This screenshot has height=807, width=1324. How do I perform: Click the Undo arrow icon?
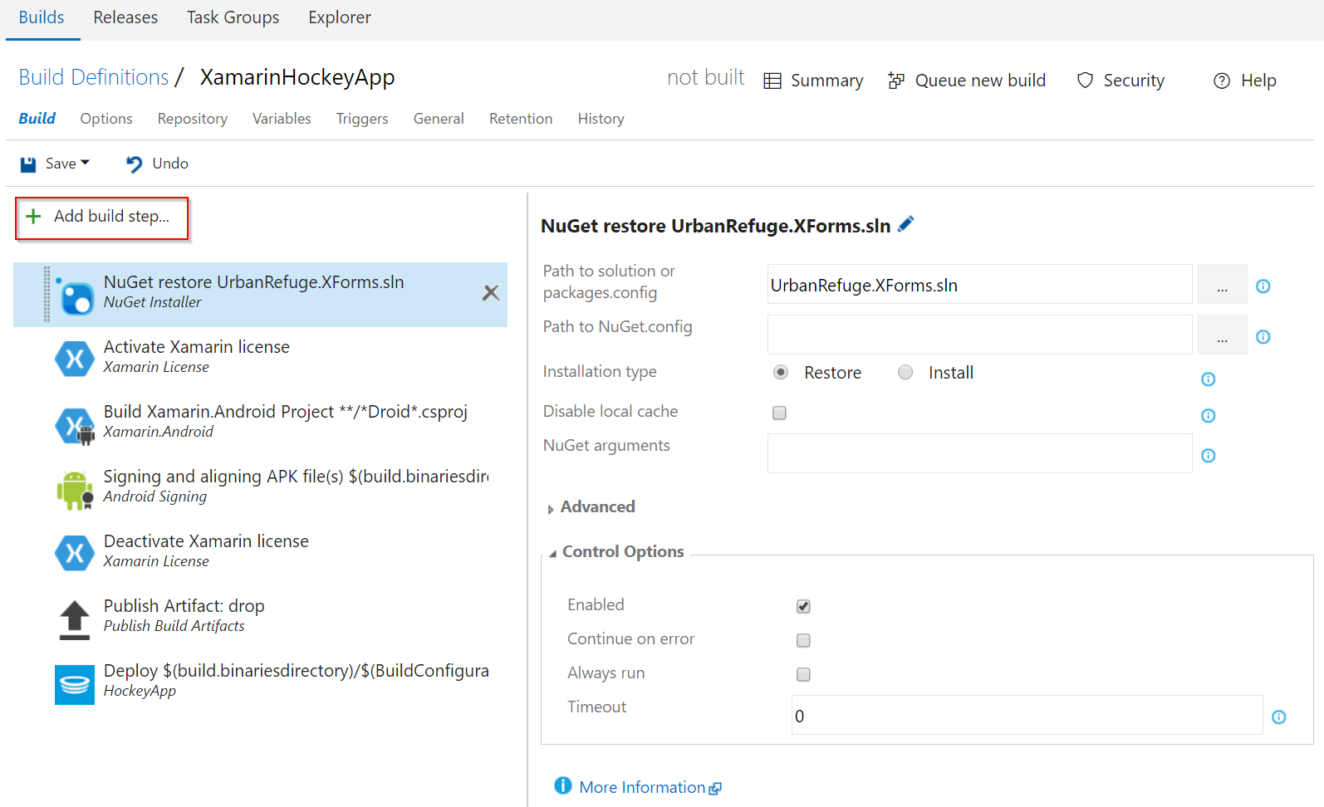pos(134,164)
